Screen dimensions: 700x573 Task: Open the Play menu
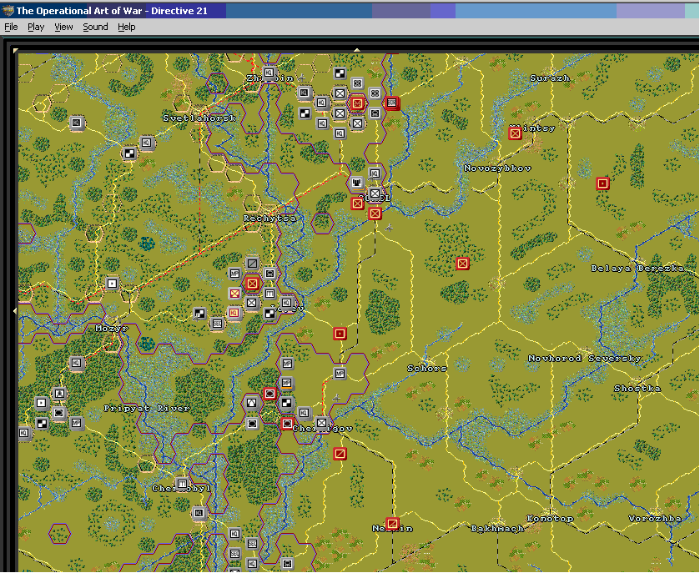tap(36, 27)
